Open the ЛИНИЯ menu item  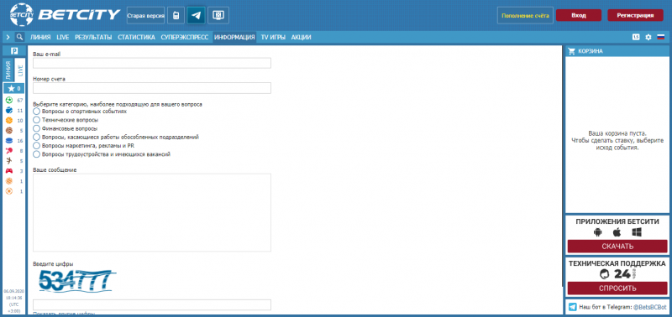[40, 37]
